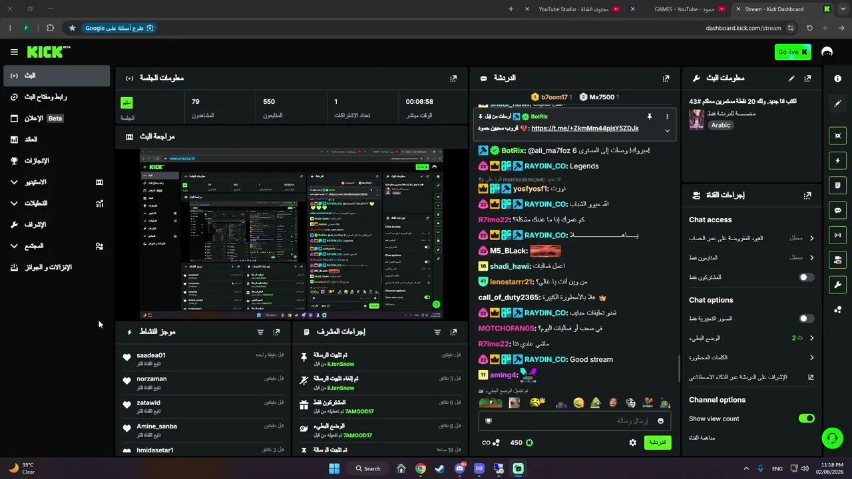Open Discord from the taskbar
Image resolution: width=852 pixels, height=479 pixels.
(x=460, y=468)
